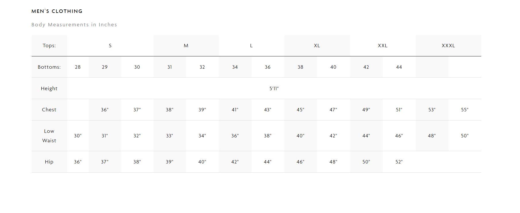Click the M tops size column header
The width and height of the screenshot is (520, 213).
pyautogui.click(x=186, y=46)
